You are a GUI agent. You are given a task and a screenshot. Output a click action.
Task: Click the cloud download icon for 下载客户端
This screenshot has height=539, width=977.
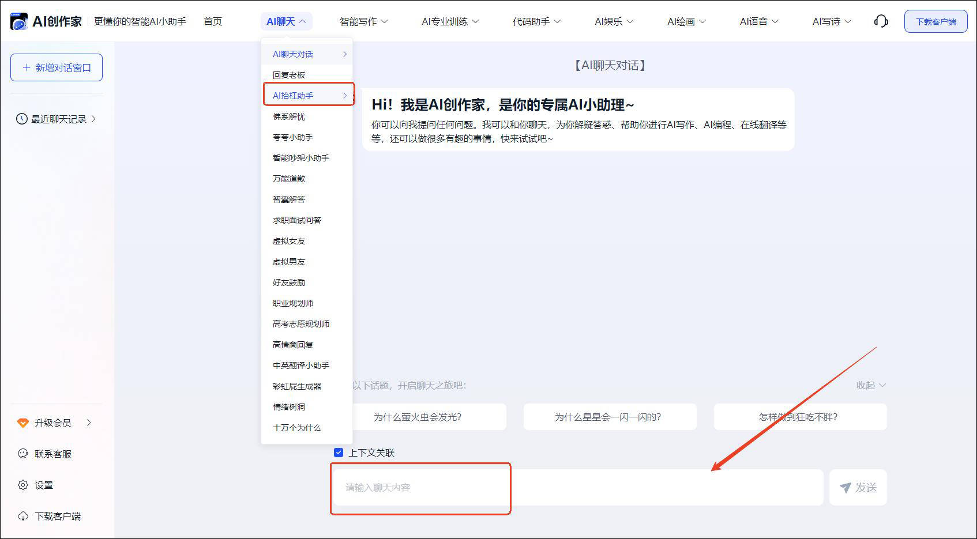click(x=23, y=516)
